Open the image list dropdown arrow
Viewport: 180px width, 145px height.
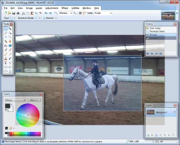pyautogui.click(x=177, y=13)
